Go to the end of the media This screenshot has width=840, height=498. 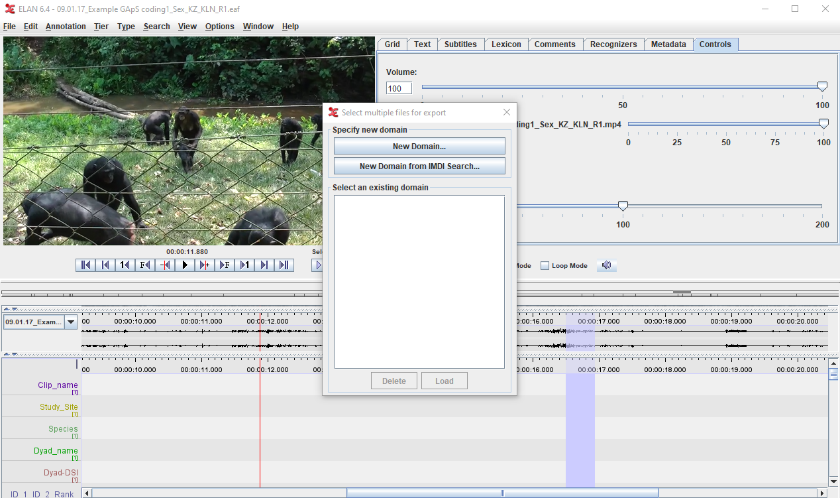coord(284,265)
